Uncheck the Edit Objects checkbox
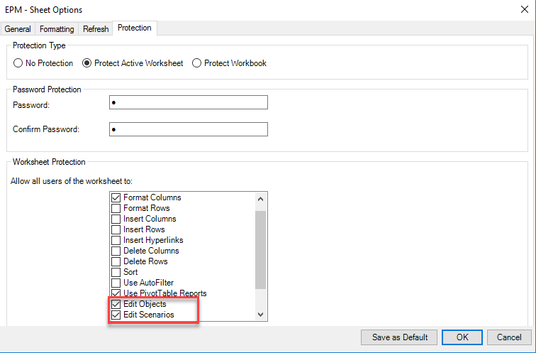 pos(116,304)
